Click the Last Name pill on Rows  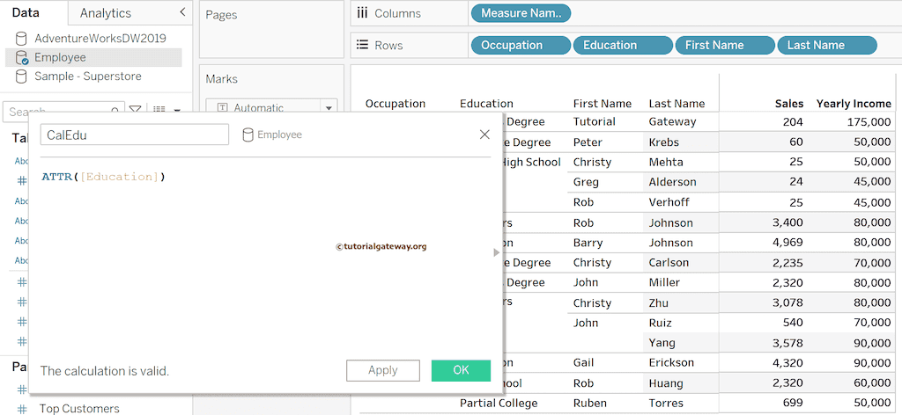click(x=826, y=46)
